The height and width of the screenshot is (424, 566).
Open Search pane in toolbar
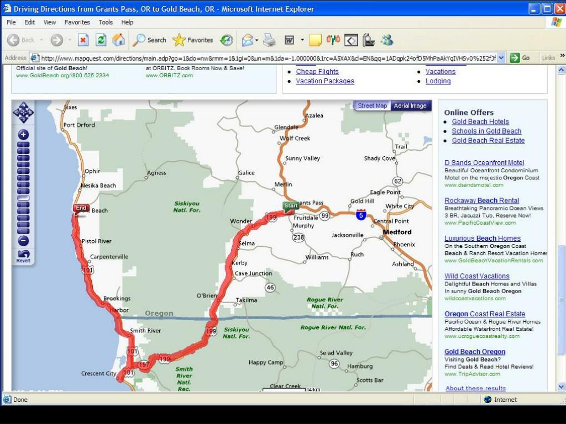(x=149, y=40)
